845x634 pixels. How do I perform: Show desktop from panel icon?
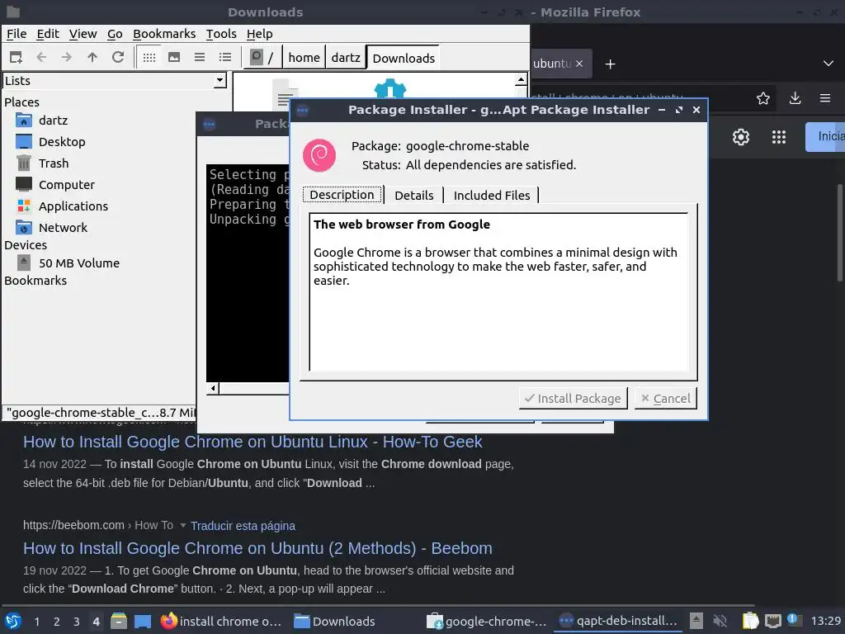click(143, 622)
